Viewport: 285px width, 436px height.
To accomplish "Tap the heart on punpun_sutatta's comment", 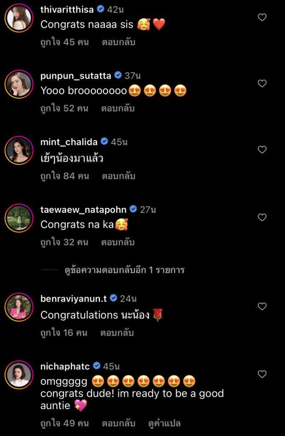I will pos(262,83).
